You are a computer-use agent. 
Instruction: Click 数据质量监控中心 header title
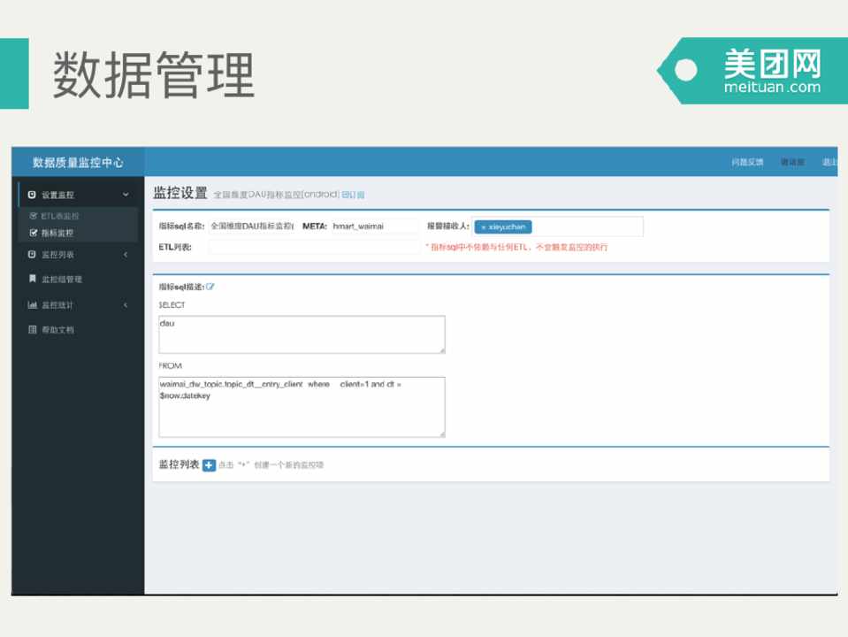(x=78, y=163)
